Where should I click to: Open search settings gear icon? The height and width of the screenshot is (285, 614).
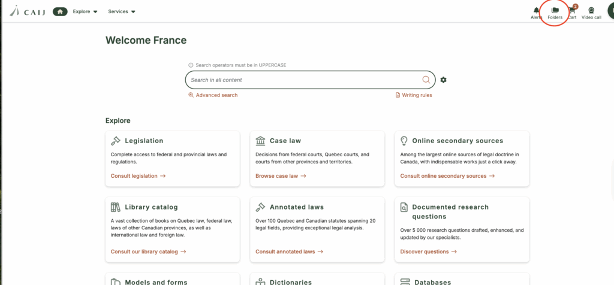443,80
